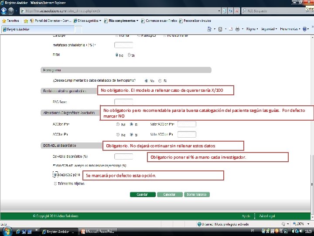
Task: Select Sí for detailed hemograma data
Action: point(160,81)
